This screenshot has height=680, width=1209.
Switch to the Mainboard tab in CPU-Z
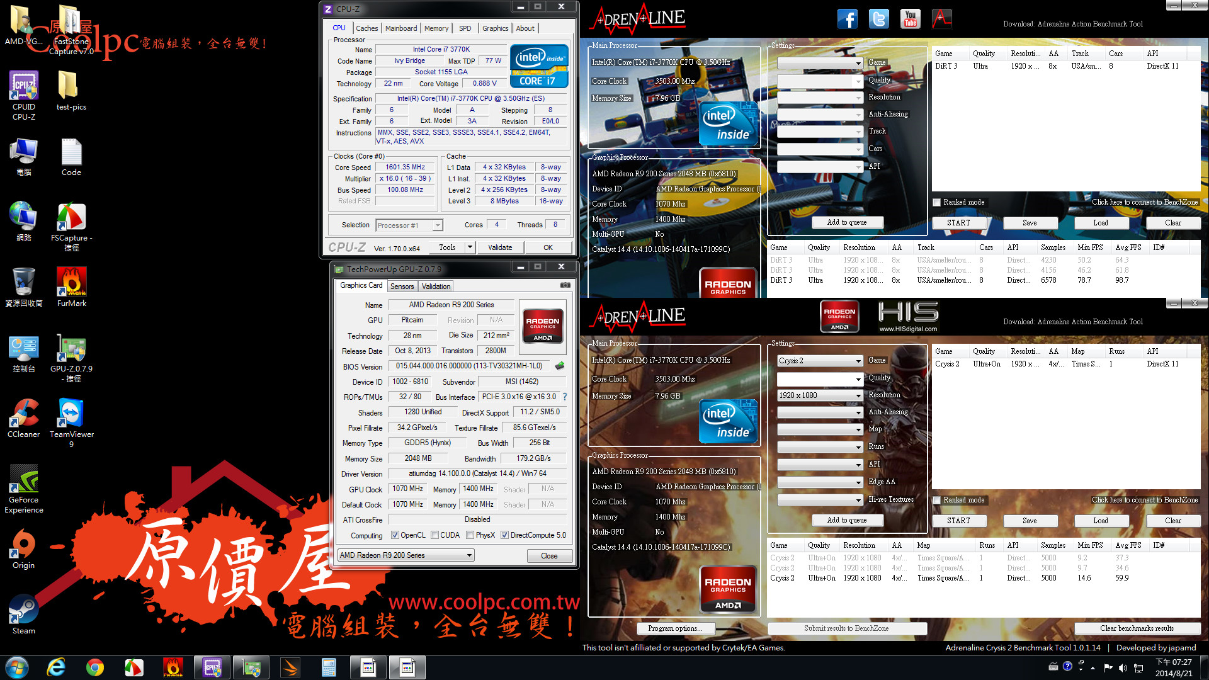400,28
